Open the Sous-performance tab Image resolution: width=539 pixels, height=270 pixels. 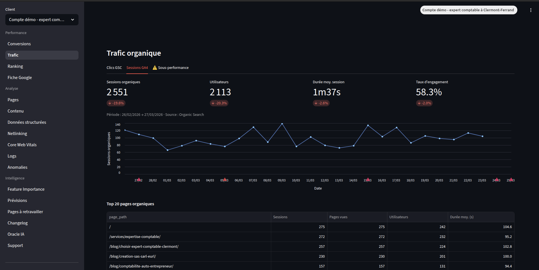[173, 67]
